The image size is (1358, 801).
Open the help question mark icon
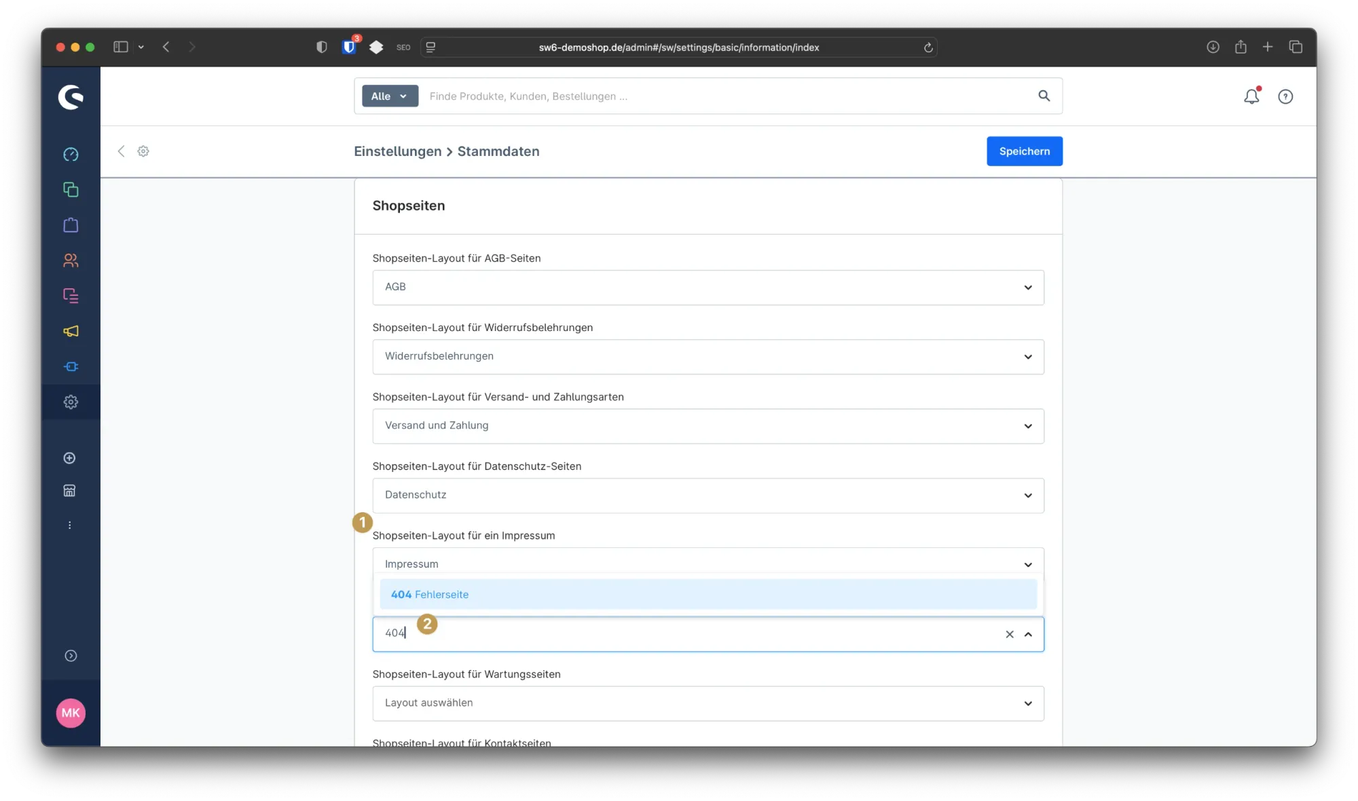pos(1285,97)
